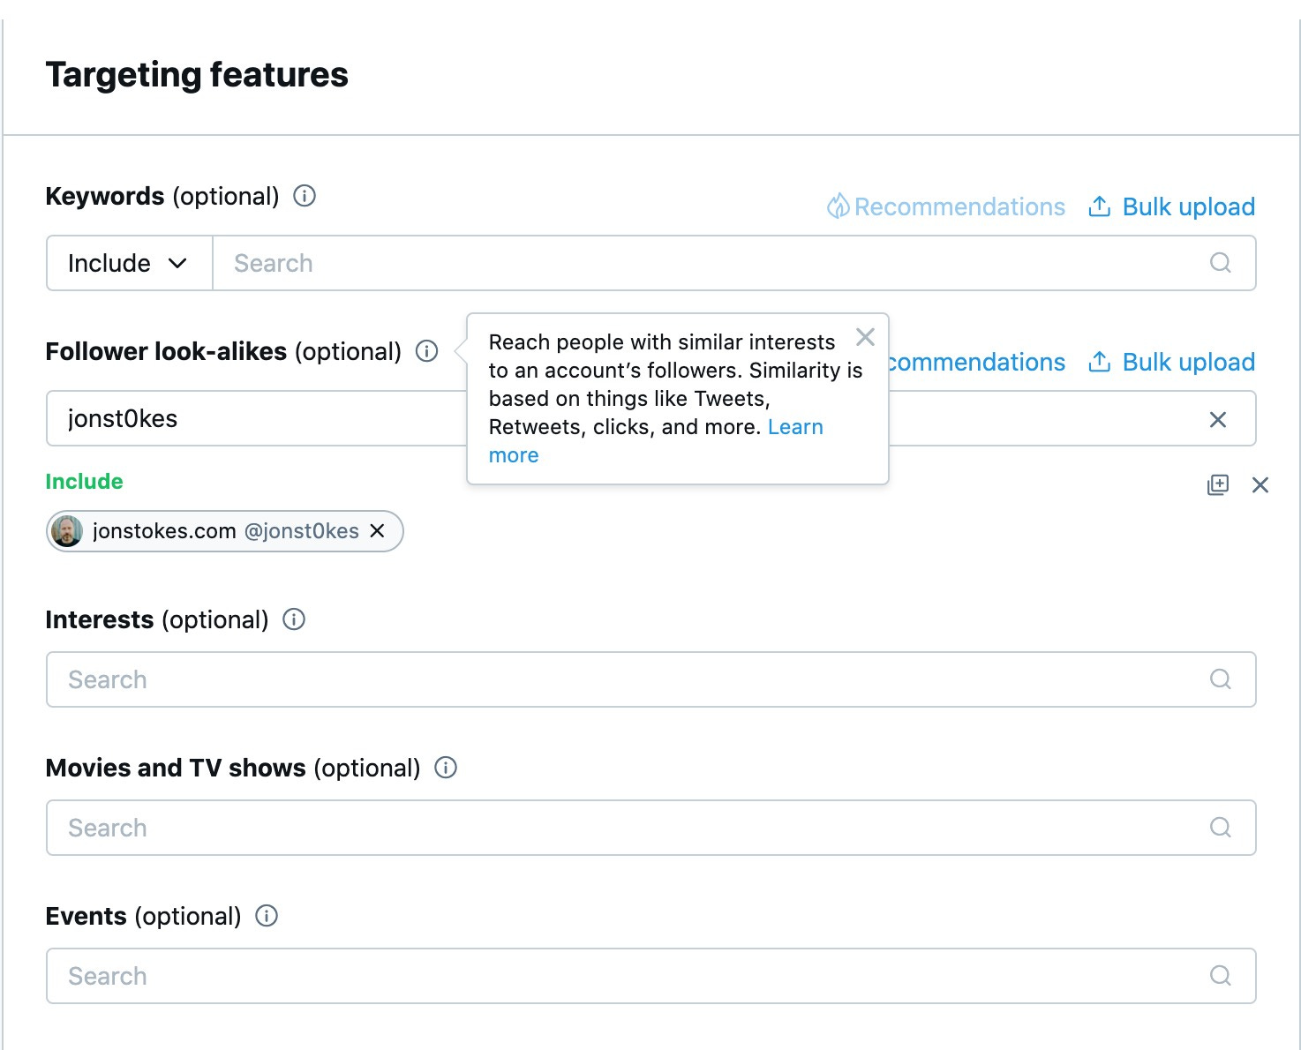This screenshot has height=1050, width=1301.
Task: Open the Interests info tooltip icon
Action: [x=294, y=619]
